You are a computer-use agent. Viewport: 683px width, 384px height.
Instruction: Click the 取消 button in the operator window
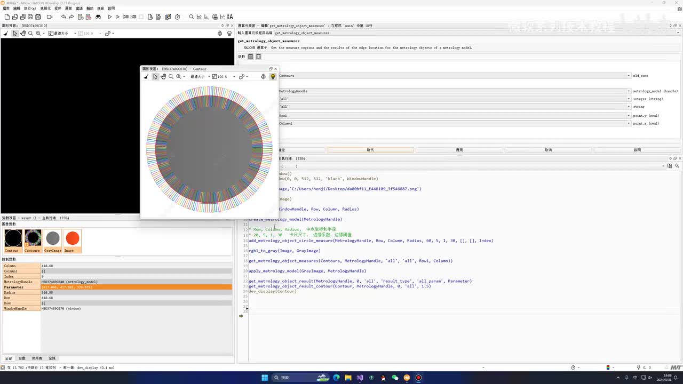pyautogui.click(x=548, y=150)
